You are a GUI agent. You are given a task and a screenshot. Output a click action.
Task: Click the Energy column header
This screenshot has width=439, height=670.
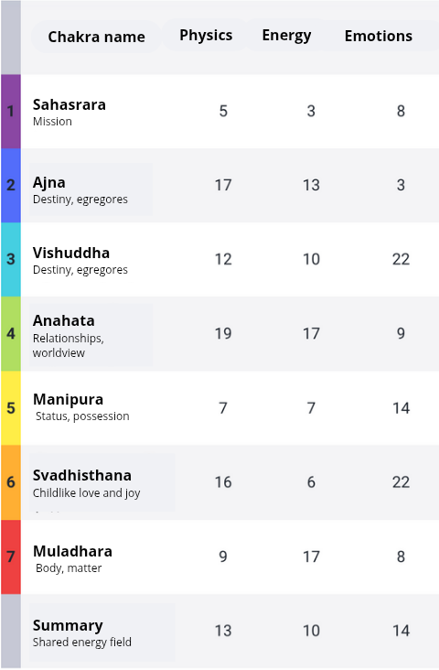(286, 36)
